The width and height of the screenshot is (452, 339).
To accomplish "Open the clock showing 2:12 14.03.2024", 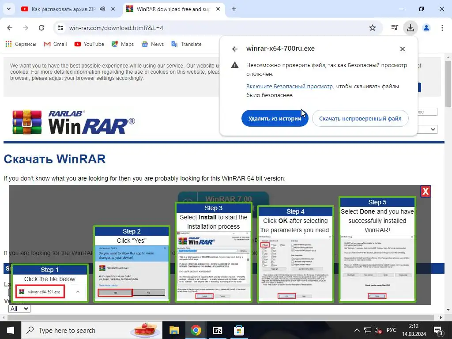I will point(414,330).
